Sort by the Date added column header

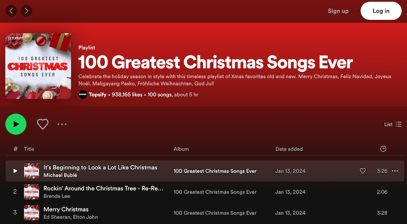click(289, 149)
